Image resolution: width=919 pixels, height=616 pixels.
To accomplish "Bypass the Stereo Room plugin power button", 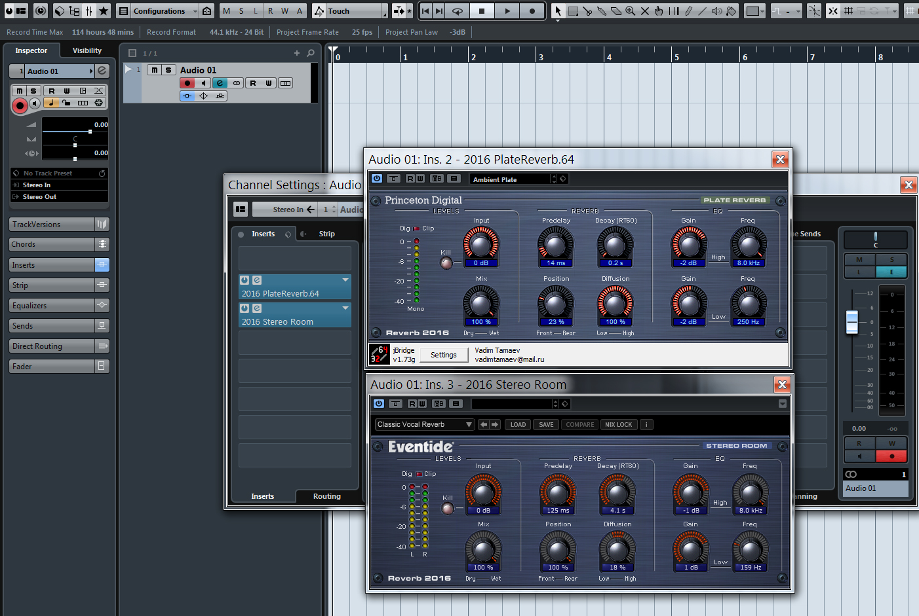I will tap(379, 403).
